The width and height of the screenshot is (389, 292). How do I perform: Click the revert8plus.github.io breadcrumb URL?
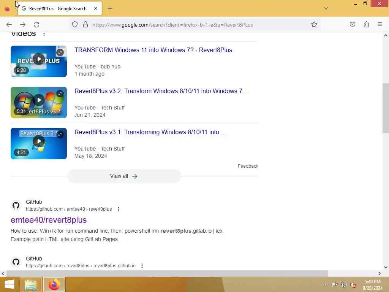coord(81,266)
